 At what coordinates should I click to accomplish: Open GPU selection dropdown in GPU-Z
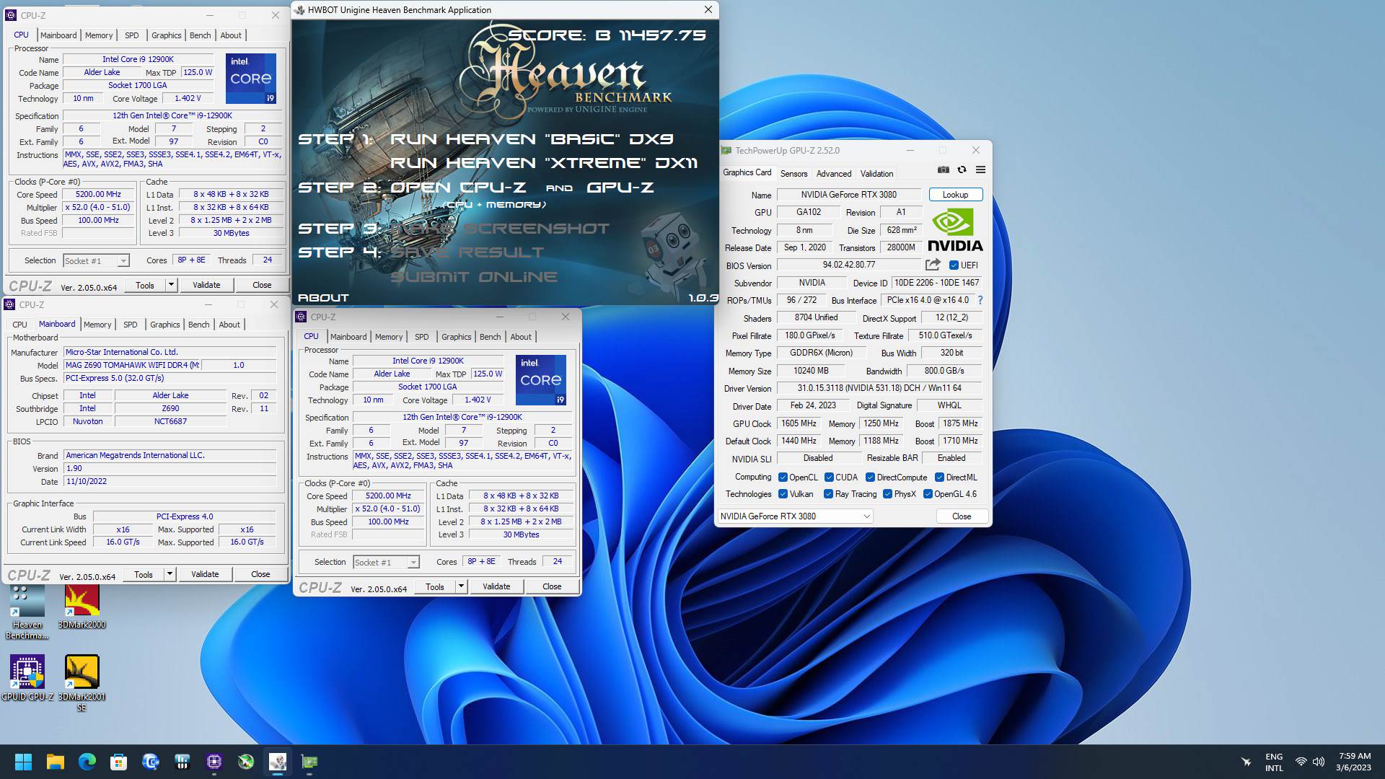point(795,516)
